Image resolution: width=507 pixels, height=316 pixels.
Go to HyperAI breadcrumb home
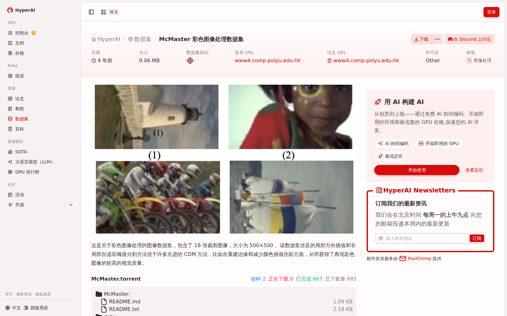tap(106, 39)
